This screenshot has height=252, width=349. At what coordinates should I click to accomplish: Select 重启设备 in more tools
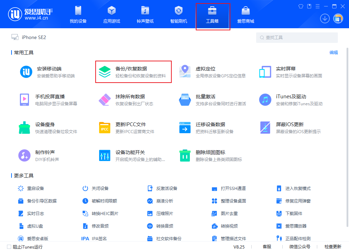pyautogui.click(x=35, y=188)
